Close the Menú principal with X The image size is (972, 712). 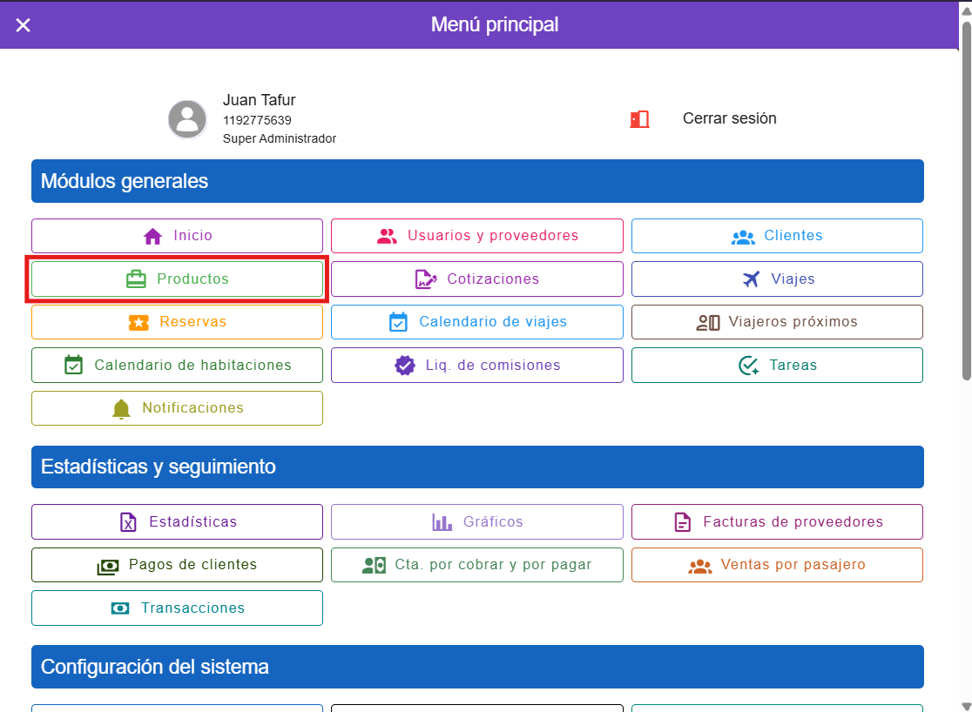coord(24,25)
